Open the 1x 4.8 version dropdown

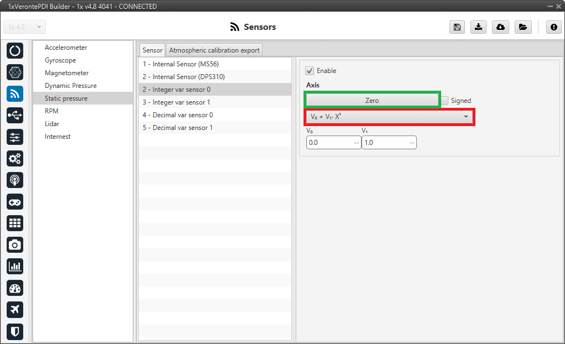pos(25,27)
